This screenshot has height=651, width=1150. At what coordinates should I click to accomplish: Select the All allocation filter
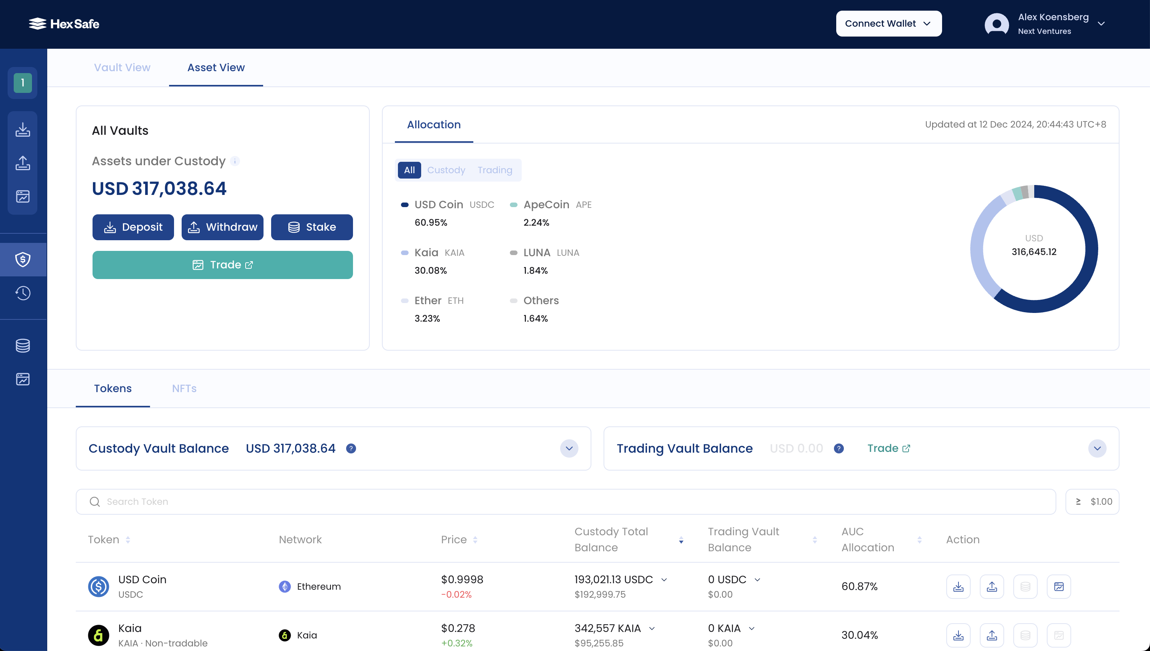click(409, 170)
